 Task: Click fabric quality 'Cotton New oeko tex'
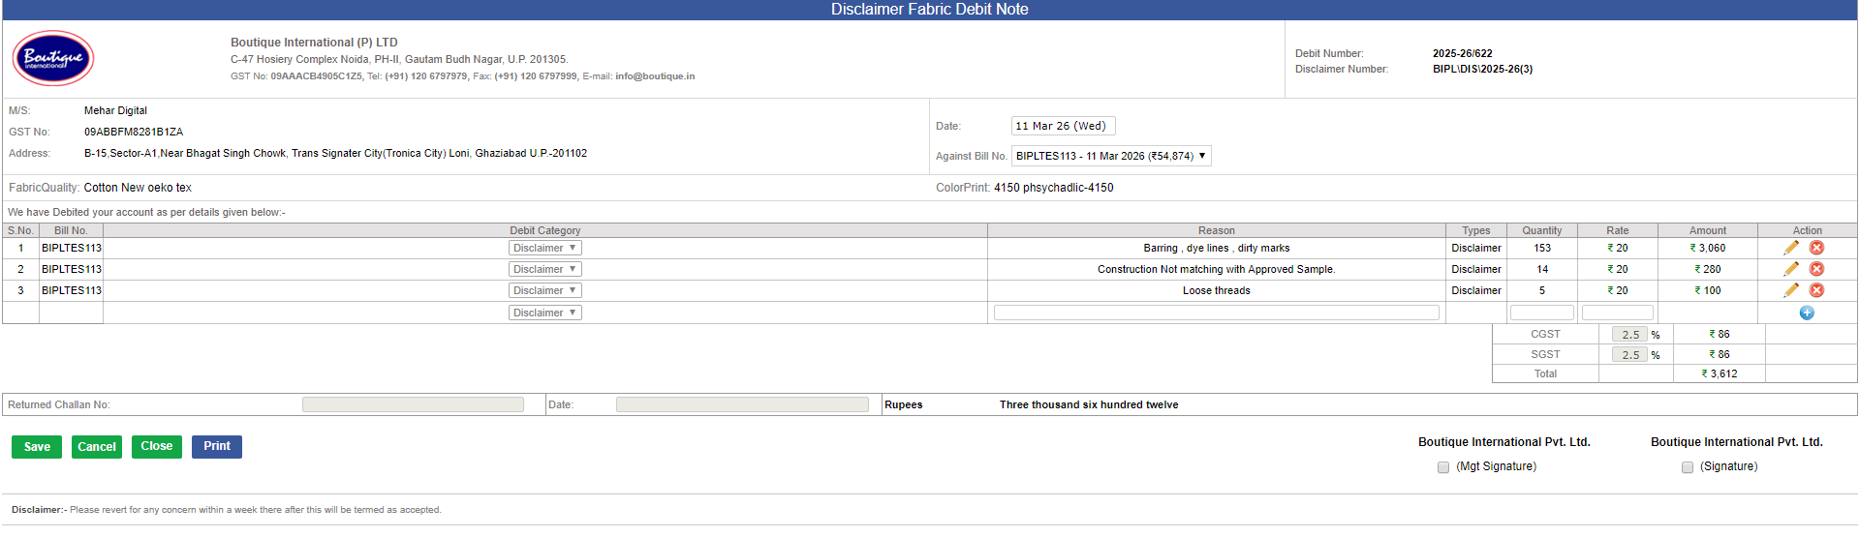coord(138,188)
